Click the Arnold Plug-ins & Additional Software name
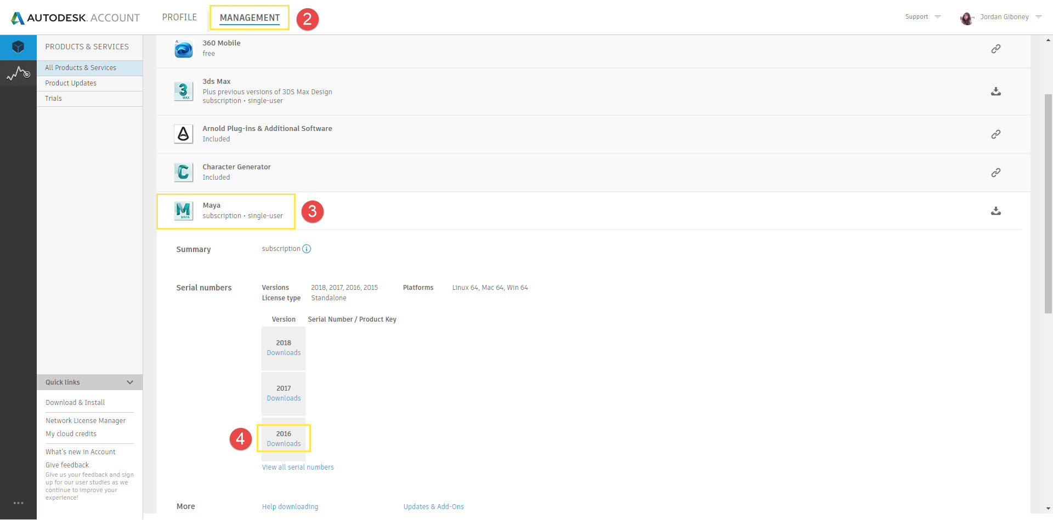Screen dimensions: 1053x520 (267, 129)
